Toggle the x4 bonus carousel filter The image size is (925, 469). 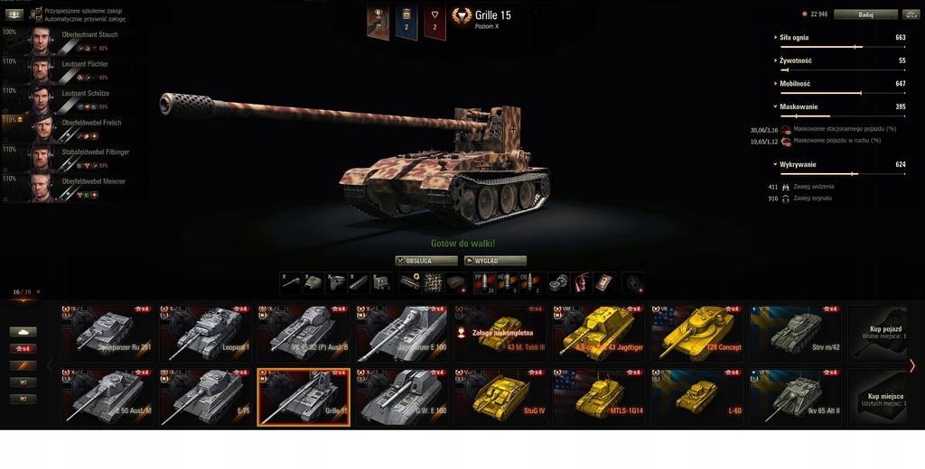pyautogui.click(x=23, y=349)
